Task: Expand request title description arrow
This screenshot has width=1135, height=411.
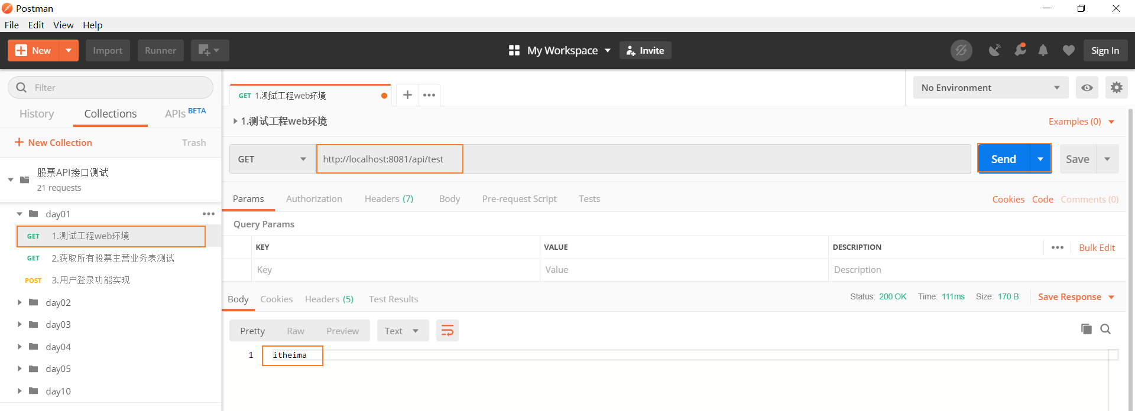Action: point(235,121)
